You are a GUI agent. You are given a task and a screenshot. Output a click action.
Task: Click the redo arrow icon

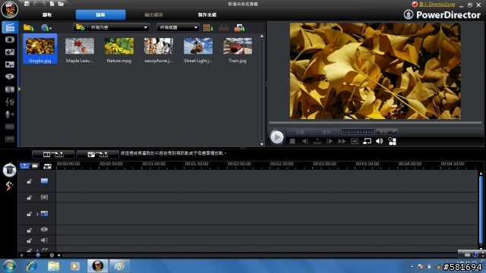[x=43, y=4]
